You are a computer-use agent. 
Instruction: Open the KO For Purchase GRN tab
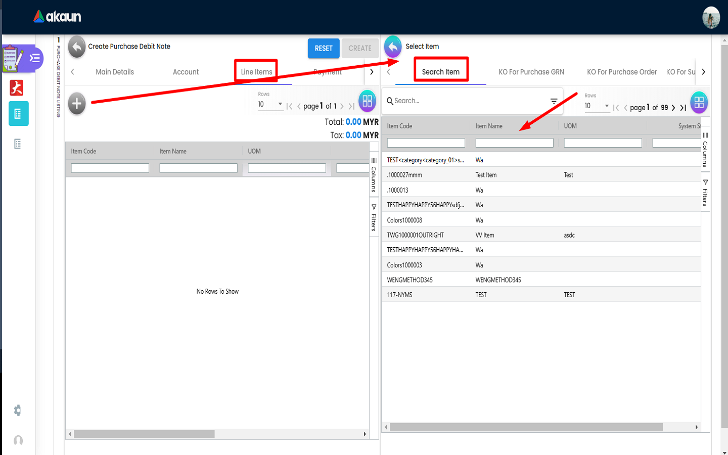tap(531, 72)
